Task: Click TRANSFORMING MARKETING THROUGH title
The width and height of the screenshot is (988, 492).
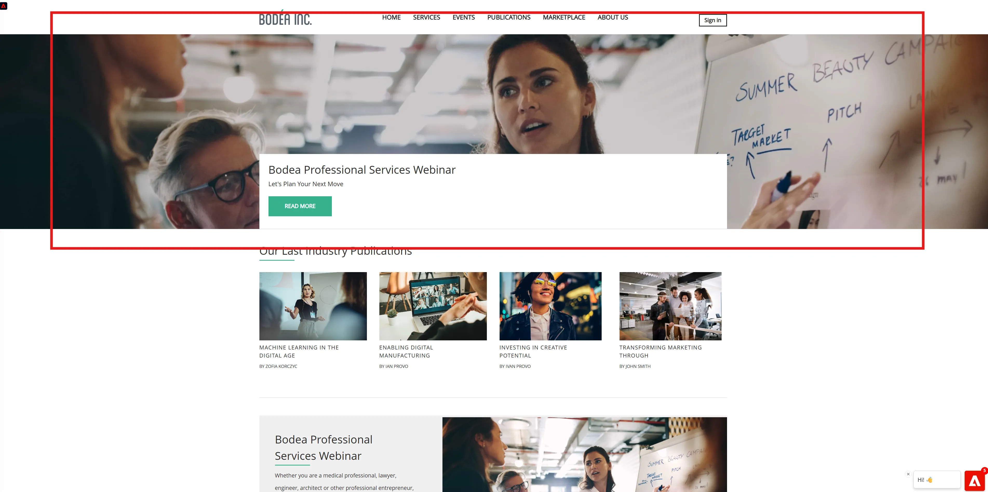Action: tap(661, 351)
